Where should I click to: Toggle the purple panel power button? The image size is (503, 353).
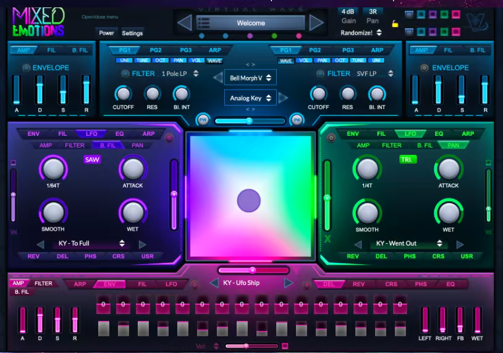[169, 138]
